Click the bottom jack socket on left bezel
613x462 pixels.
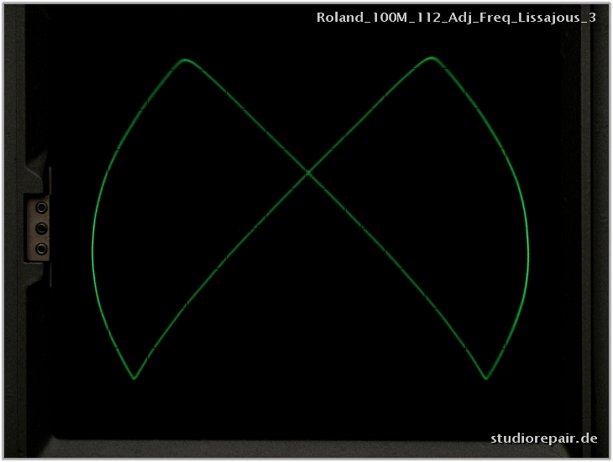[41, 248]
